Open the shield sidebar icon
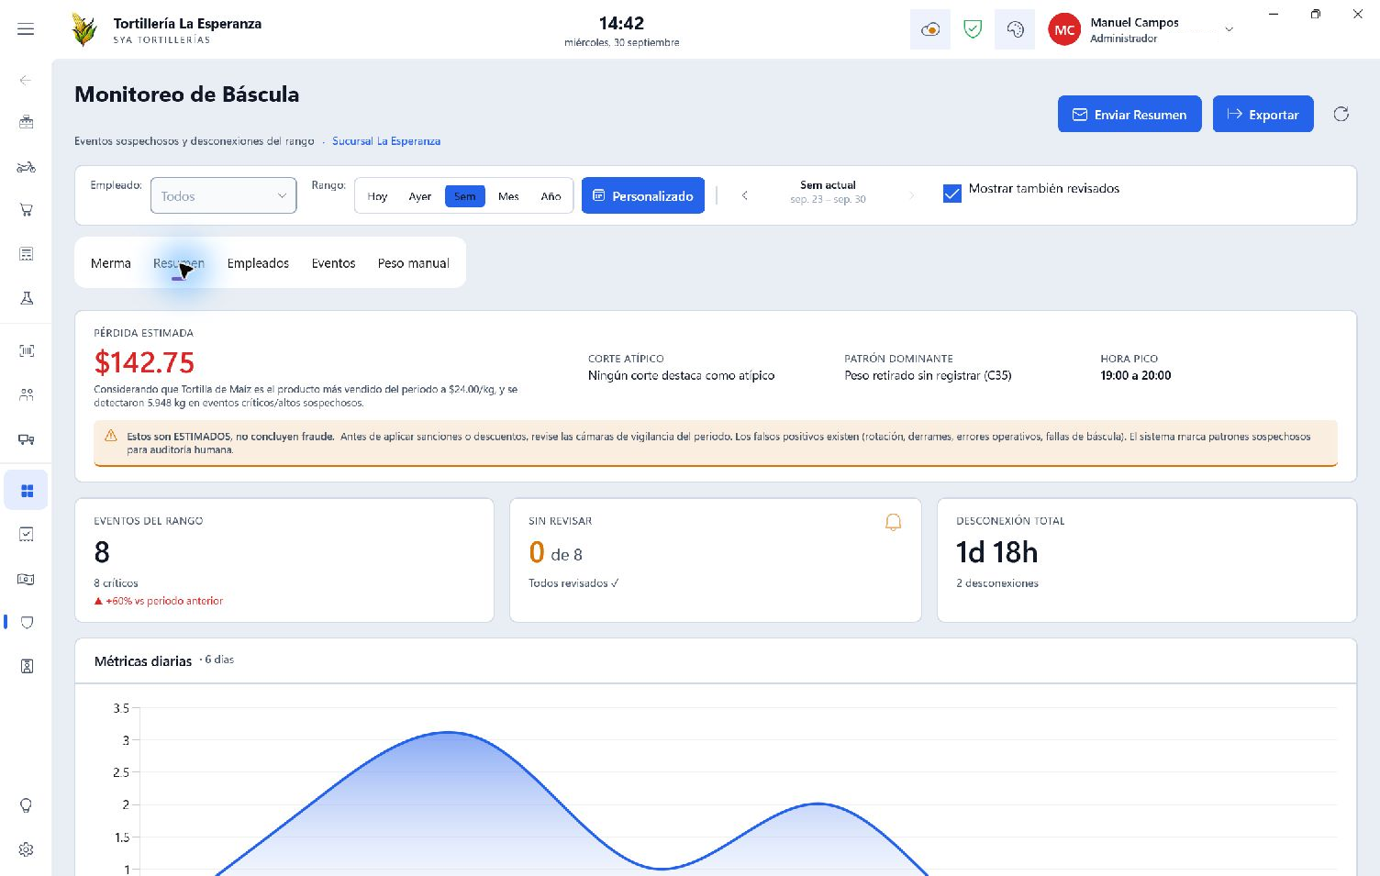This screenshot has width=1380, height=876. pyautogui.click(x=26, y=622)
